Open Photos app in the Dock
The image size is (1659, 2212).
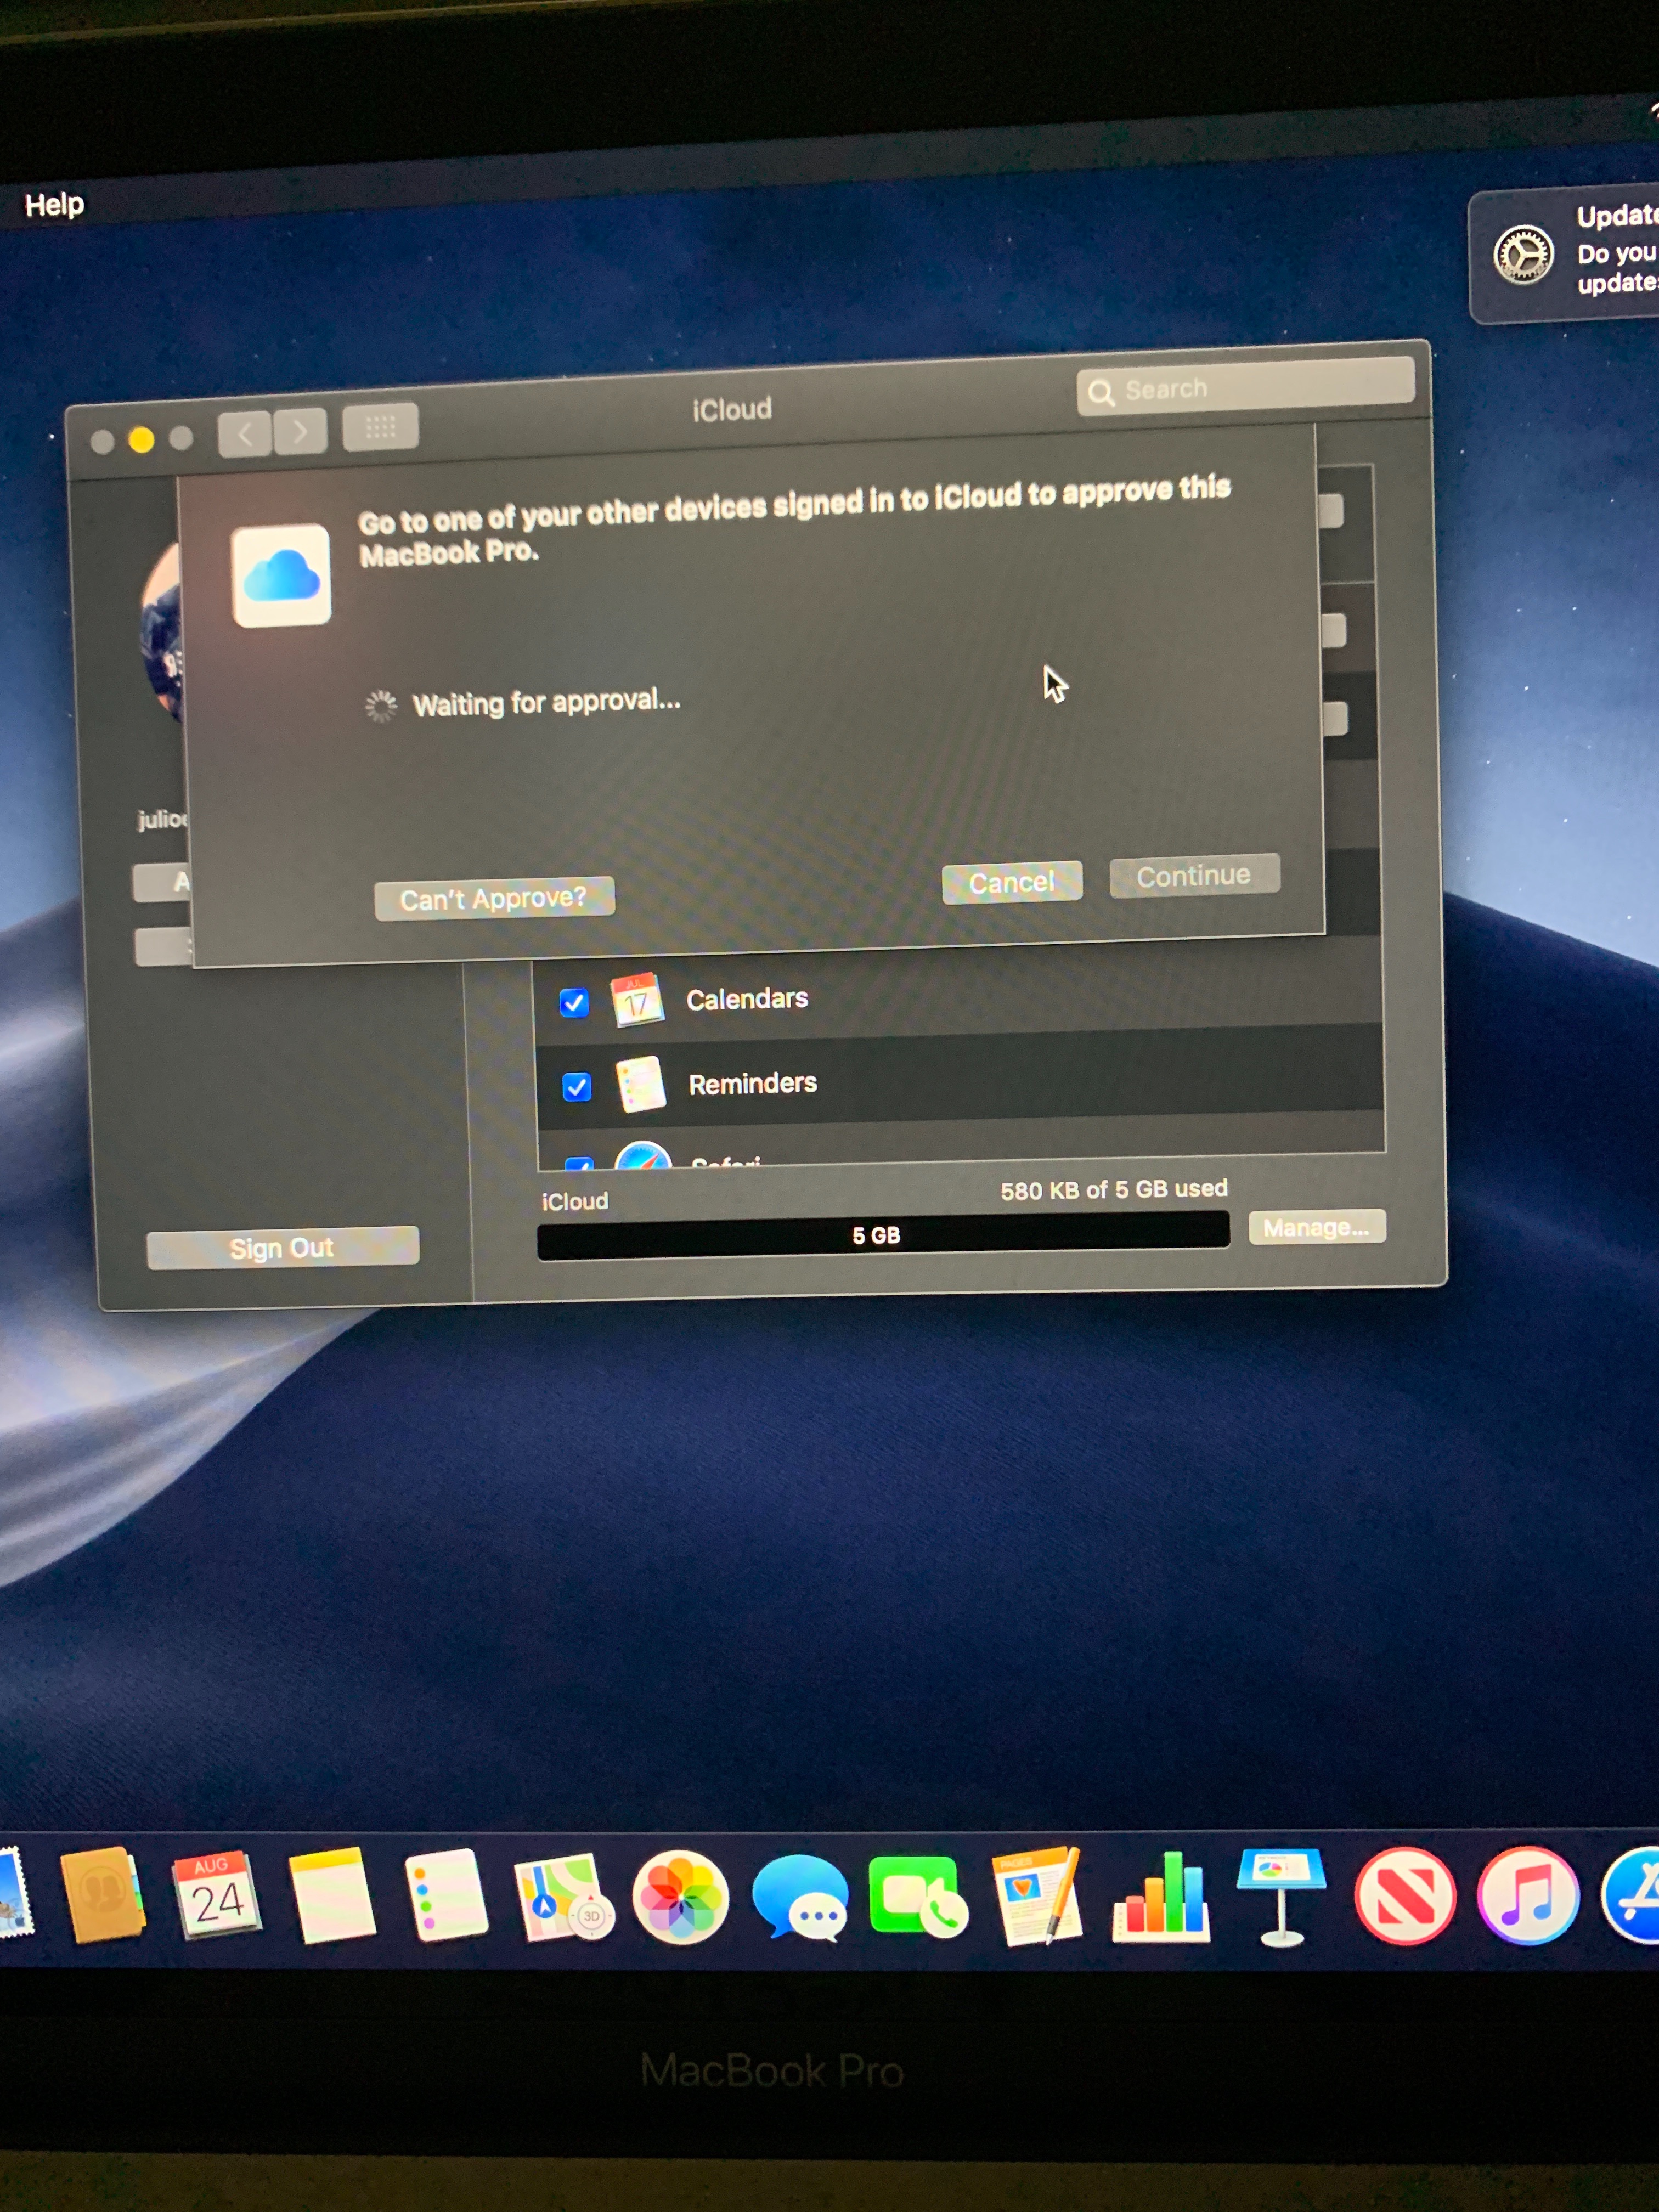tap(680, 1896)
